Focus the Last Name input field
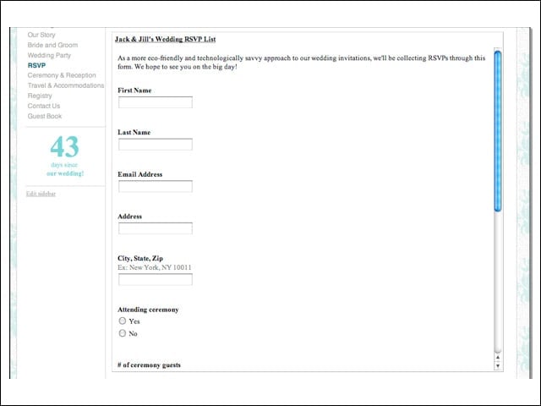This screenshot has height=406, width=541. pyautogui.click(x=156, y=145)
